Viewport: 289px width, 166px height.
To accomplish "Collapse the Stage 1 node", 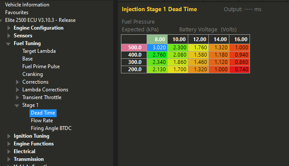I will point(17,106).
